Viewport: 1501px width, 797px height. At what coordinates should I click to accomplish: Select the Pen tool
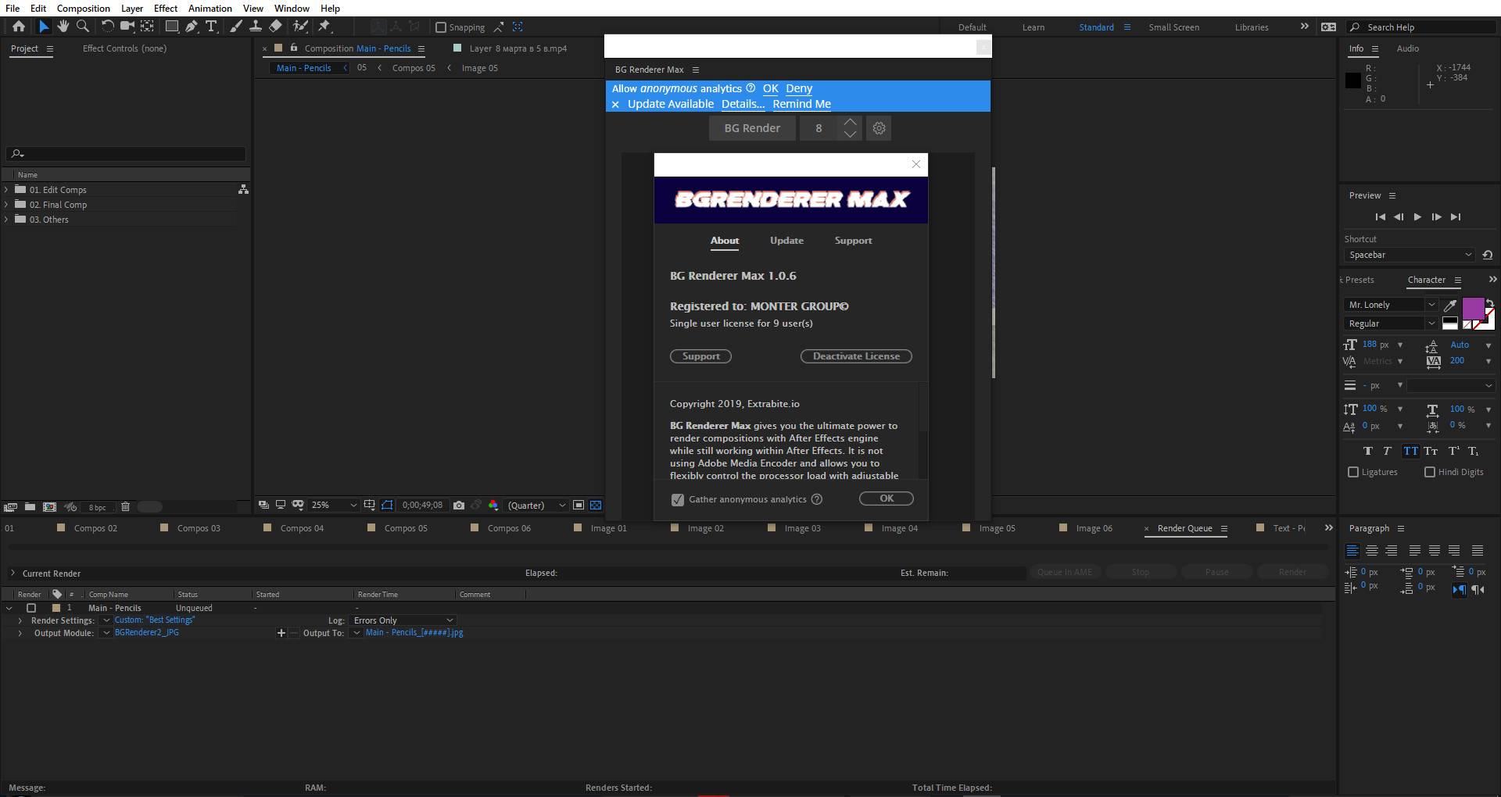point(192,27)
